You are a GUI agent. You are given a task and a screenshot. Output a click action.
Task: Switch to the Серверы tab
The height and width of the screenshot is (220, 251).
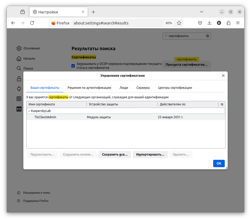click(143, 88)
